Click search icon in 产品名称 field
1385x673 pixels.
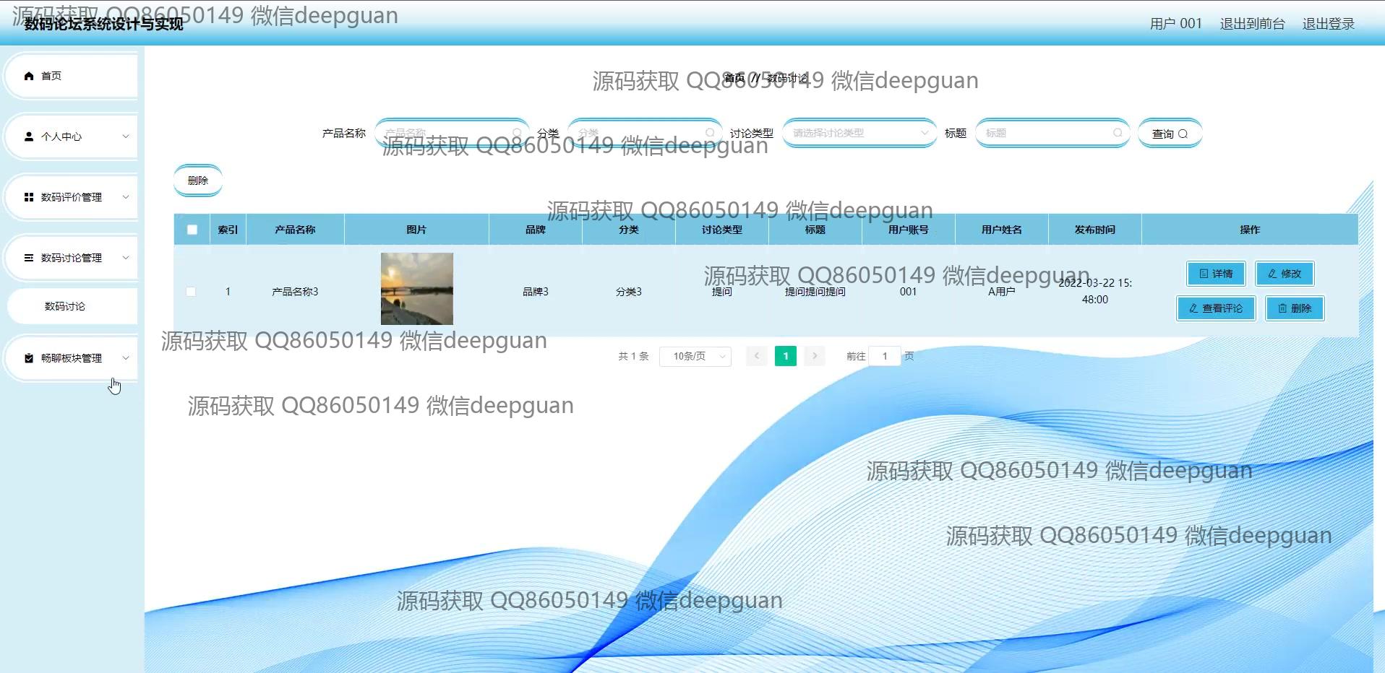point(517,133)
